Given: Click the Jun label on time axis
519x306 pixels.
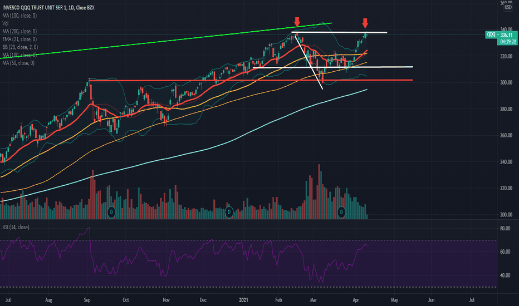Looking at the screenshot, I should coord(431,300).
